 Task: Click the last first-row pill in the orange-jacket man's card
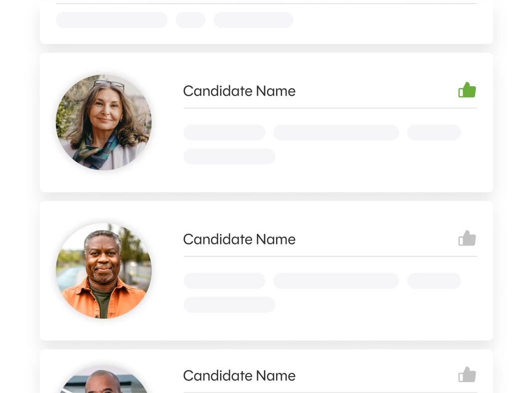434,281
